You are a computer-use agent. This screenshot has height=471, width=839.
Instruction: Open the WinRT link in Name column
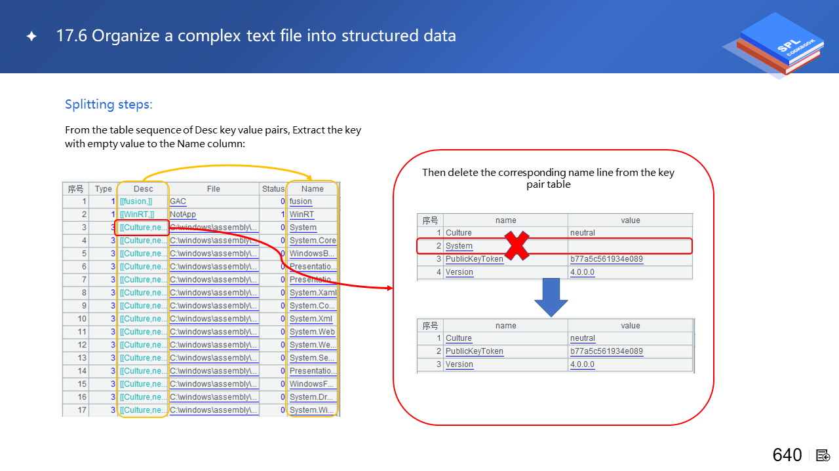(x=302, y=215)
